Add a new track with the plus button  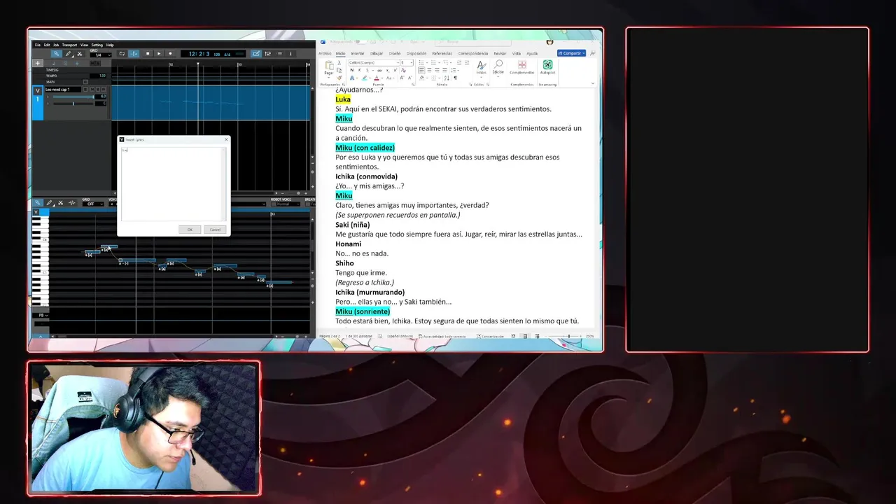click(x=38, y=63)
